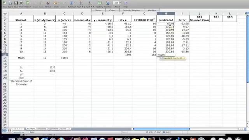Click the 1895 sum cell
249x140 pixels.
point(123,55)
